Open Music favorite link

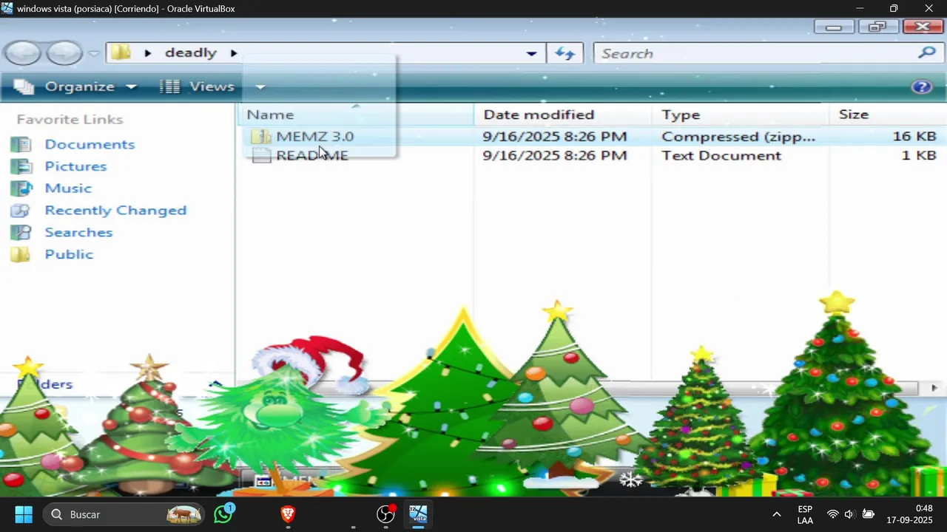[68, 188]
